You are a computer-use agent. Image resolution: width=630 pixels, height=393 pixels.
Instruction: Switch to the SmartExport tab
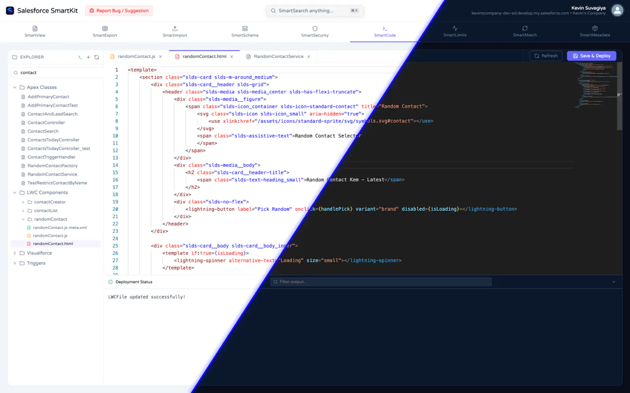(105, 31)
